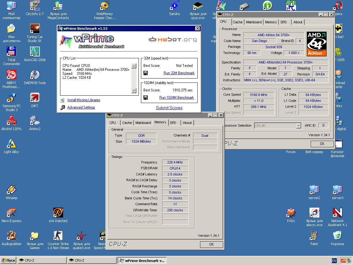
Task: Click Run 1024M Benchmark link
Action: click(176, 98)
